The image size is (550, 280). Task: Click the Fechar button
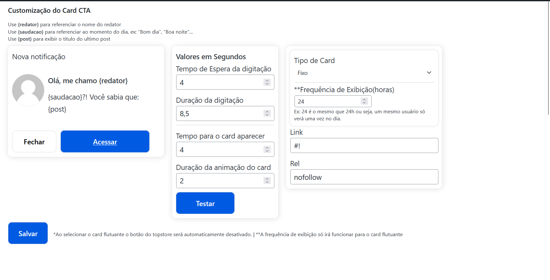click(x=34, y=142)
